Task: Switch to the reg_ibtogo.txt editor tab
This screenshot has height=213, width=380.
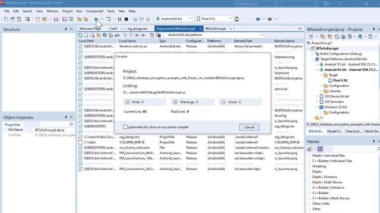Action: pyautogui.click(x=137, y=29)
